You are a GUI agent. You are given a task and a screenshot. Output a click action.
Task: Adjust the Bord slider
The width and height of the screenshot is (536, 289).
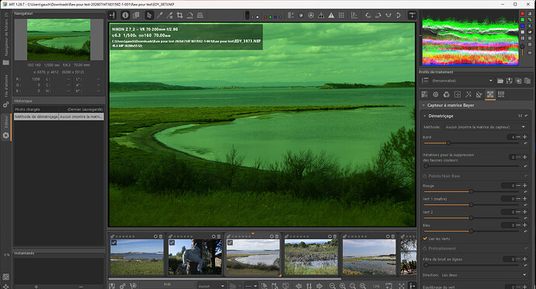[472, 143]
